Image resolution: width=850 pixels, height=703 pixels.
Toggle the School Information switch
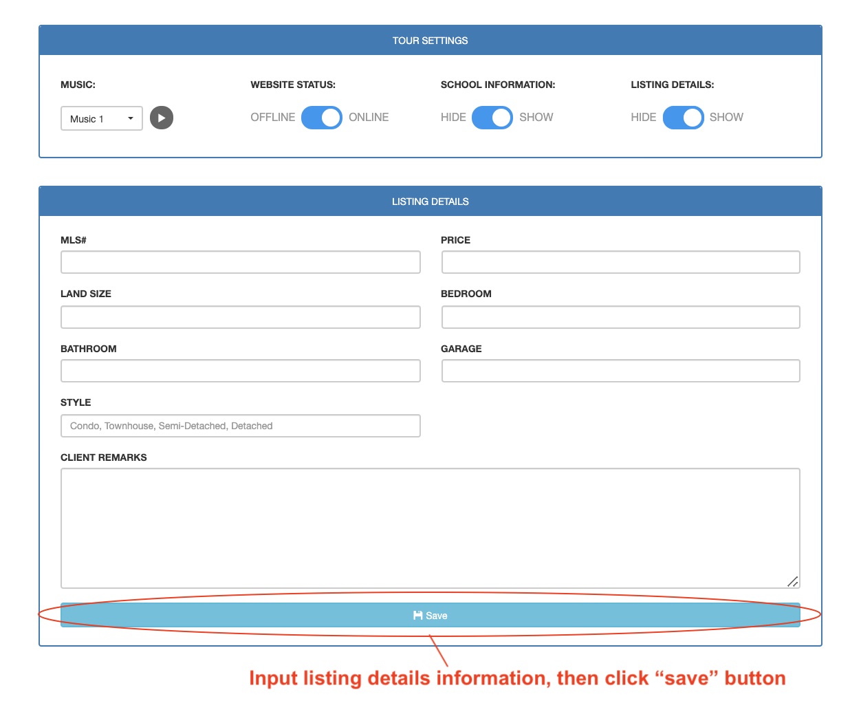click(x=492, y=118)
